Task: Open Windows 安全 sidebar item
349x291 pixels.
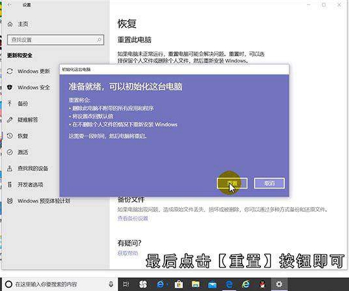Action: [34, 87]
